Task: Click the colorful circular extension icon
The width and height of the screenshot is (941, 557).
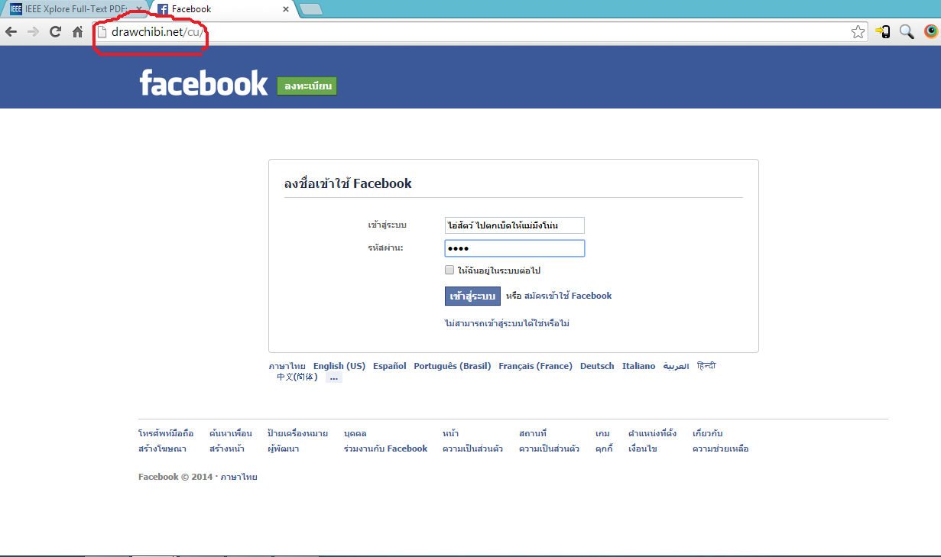Action: pos(930,31)
